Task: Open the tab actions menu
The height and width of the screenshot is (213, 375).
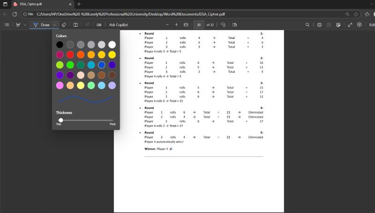Action: (5, 4)
